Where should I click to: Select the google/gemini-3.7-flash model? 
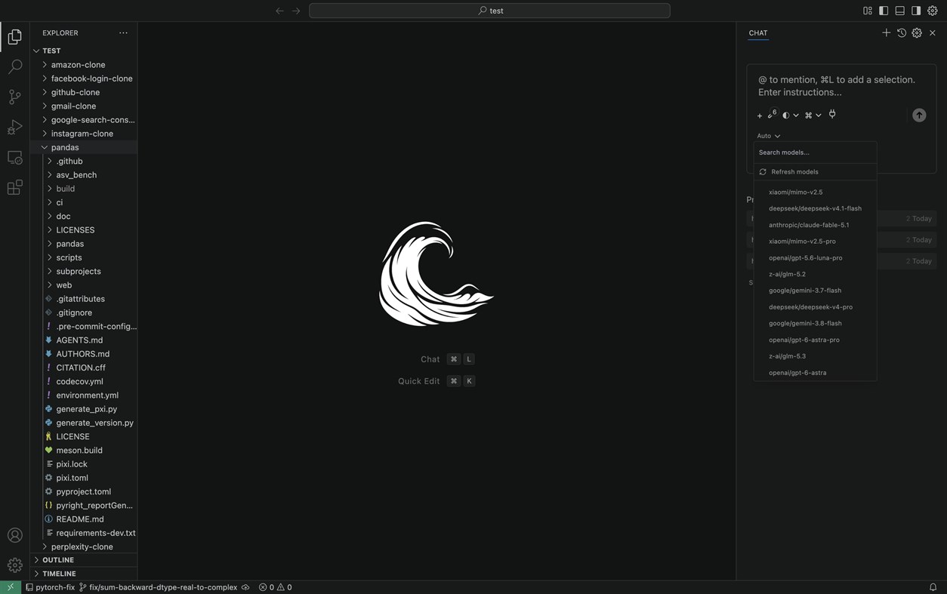pyautogui.click(x=815, y=291)
